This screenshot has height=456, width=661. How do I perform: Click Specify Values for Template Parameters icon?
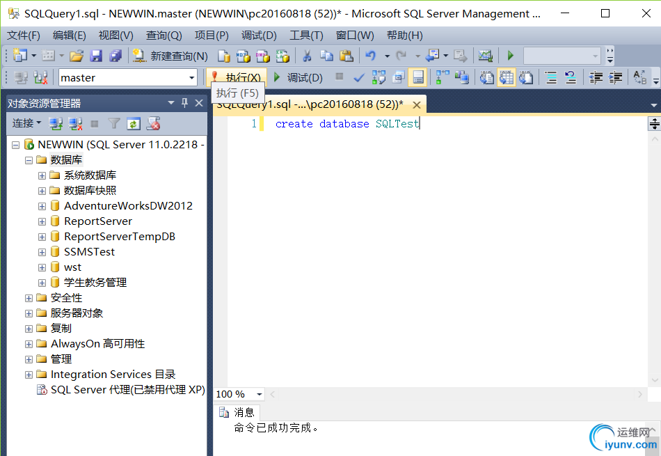pos(640,77)
